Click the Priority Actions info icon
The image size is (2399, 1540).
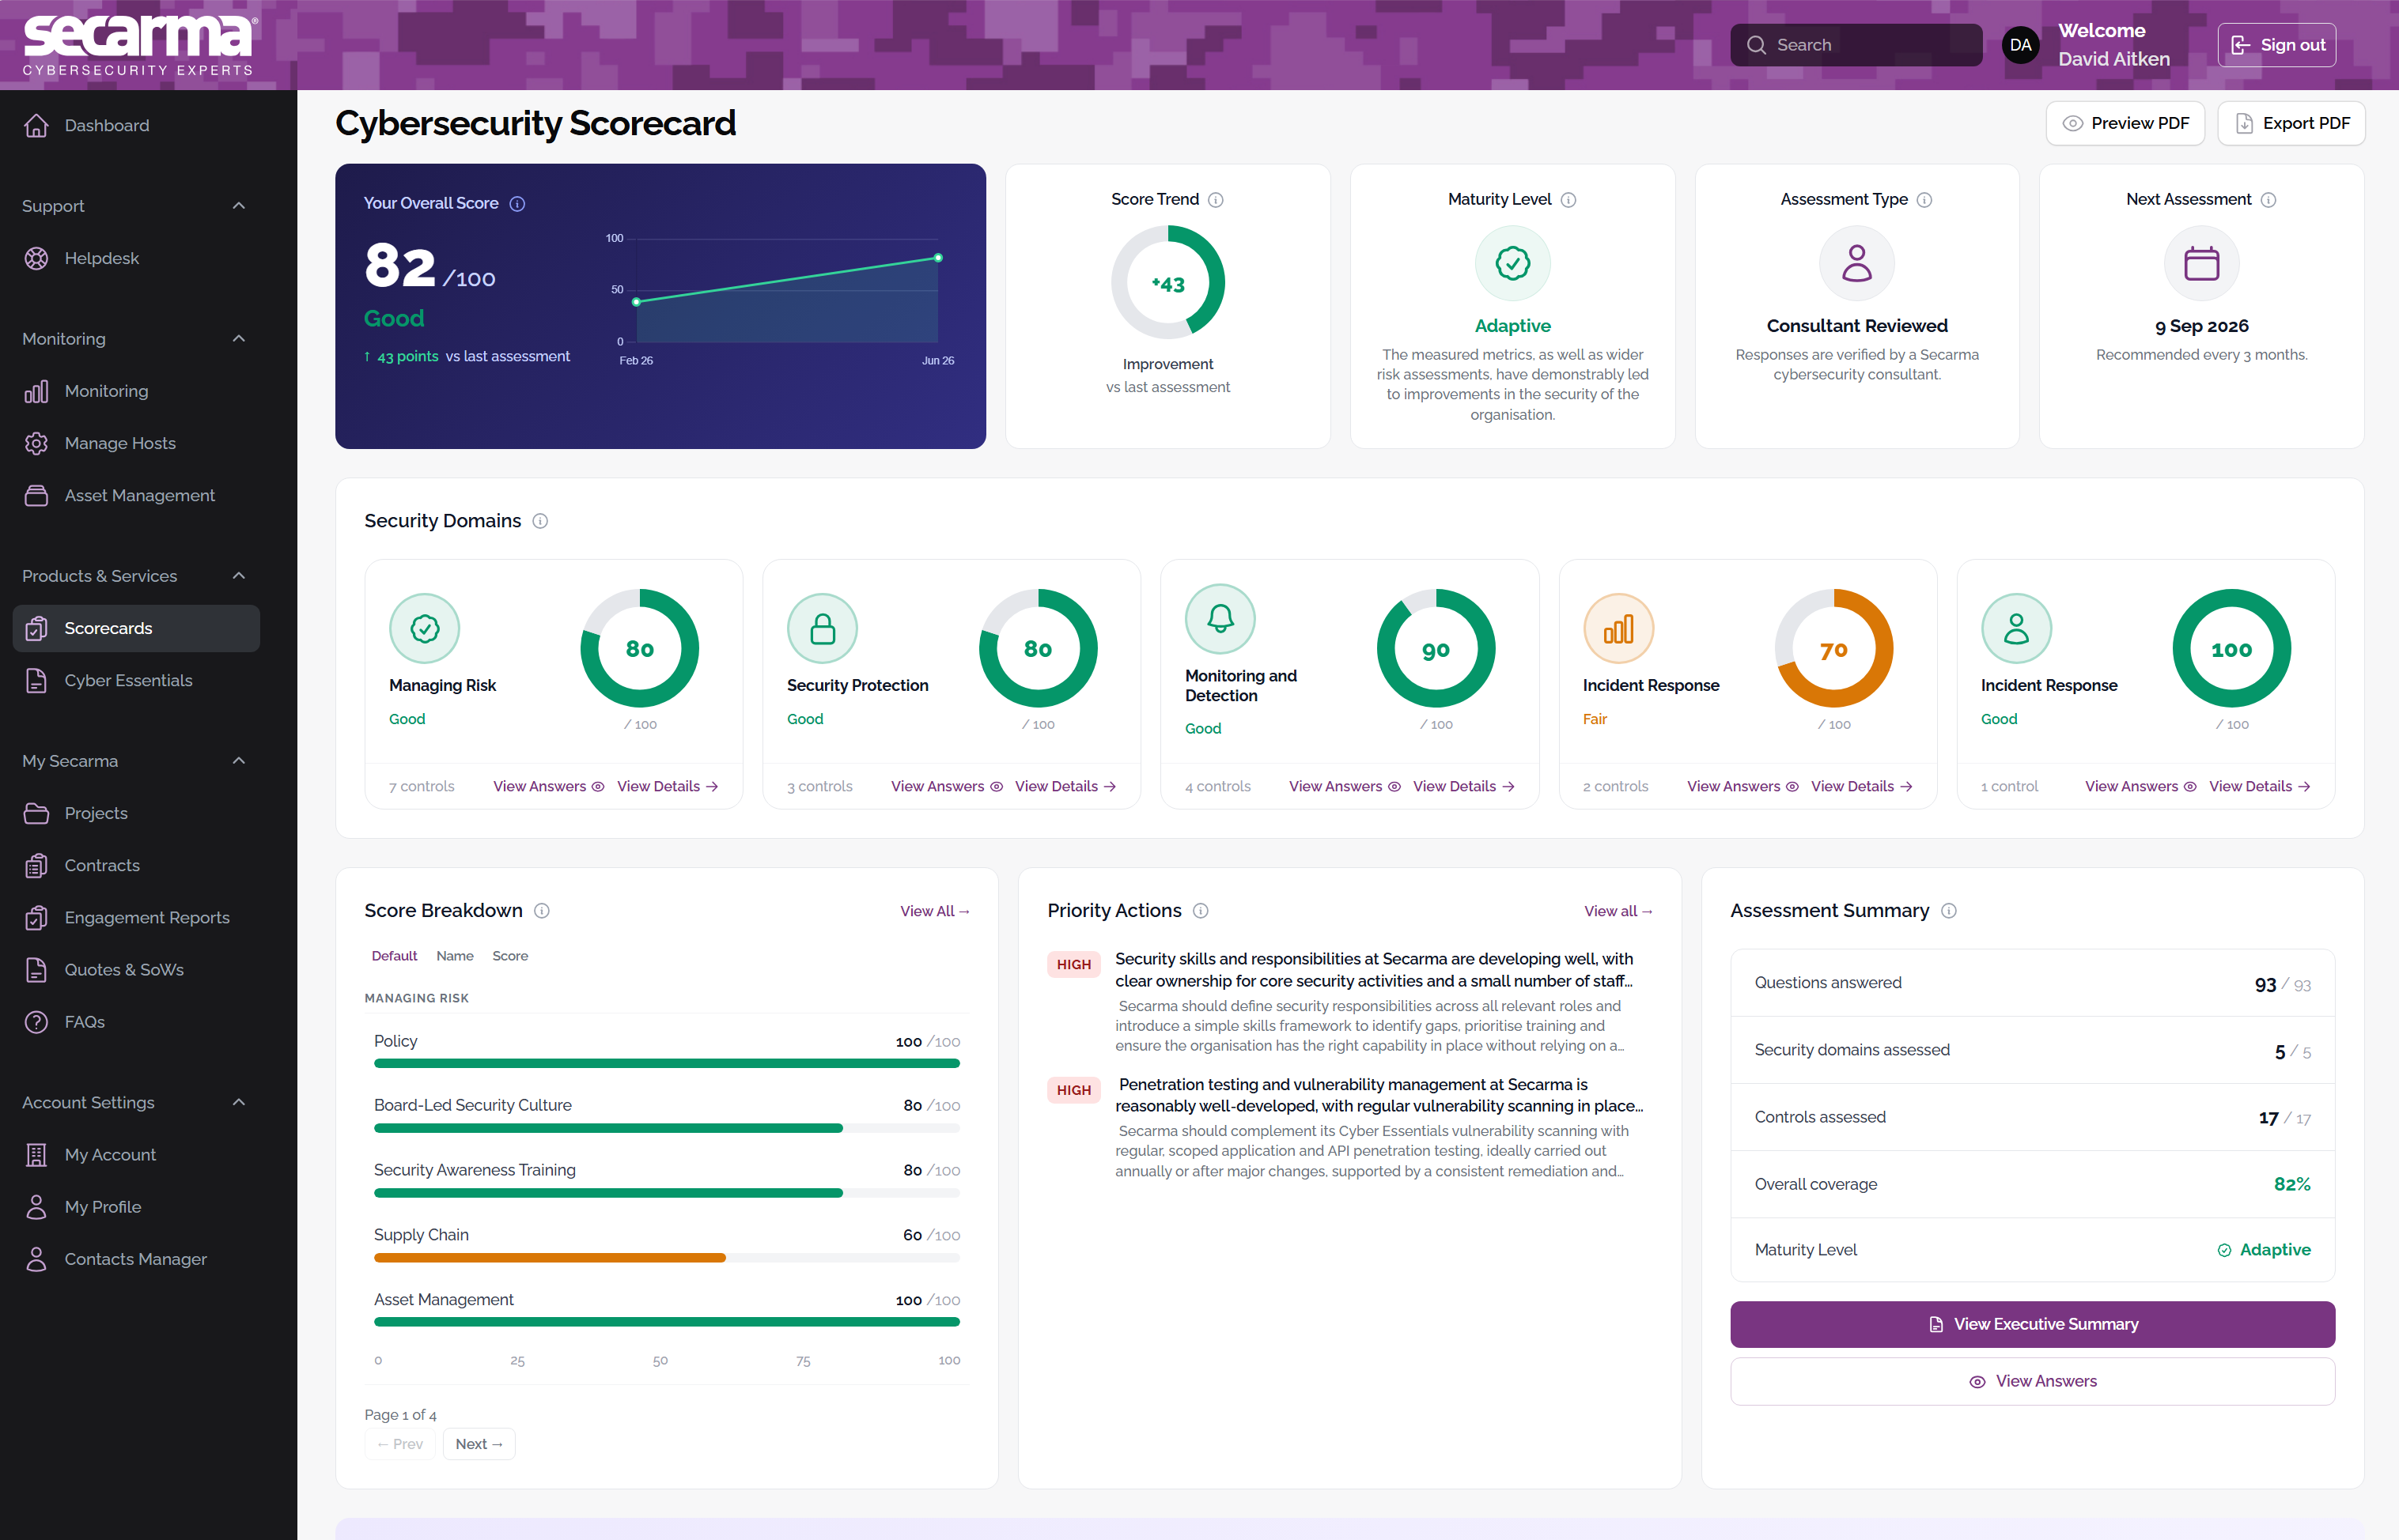[x=1201, y=911]
